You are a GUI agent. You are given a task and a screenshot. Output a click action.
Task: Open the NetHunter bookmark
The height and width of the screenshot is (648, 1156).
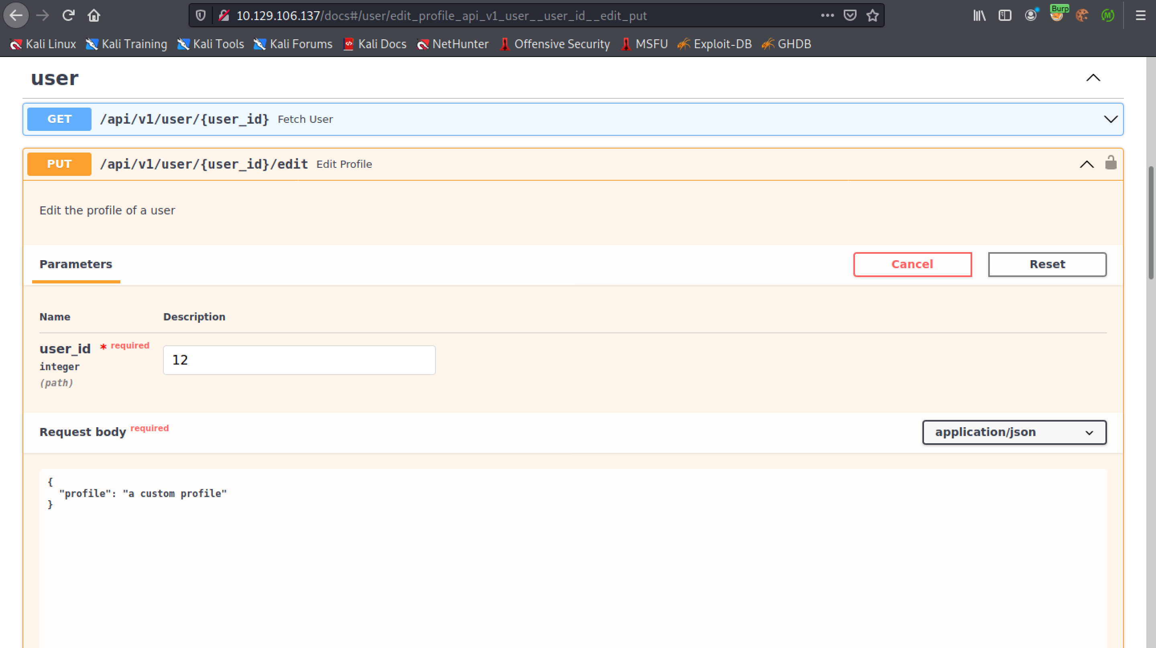click(x=453, y=44)
